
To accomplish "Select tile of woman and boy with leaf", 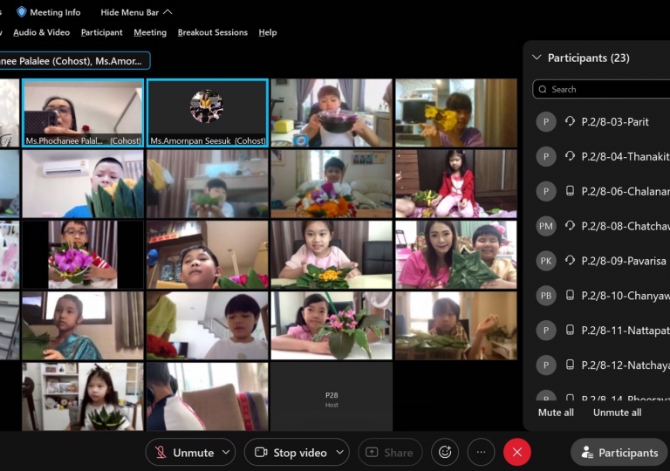I will (x=456, y=255).
